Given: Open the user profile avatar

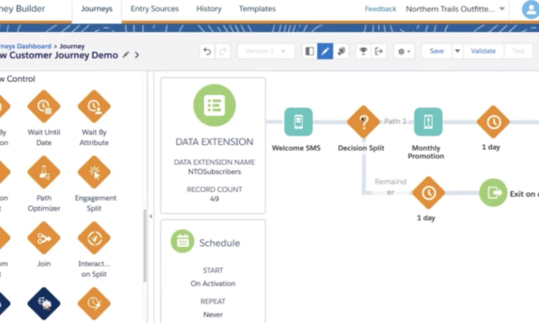Looking at the screenshot, I should coord(530,9).
